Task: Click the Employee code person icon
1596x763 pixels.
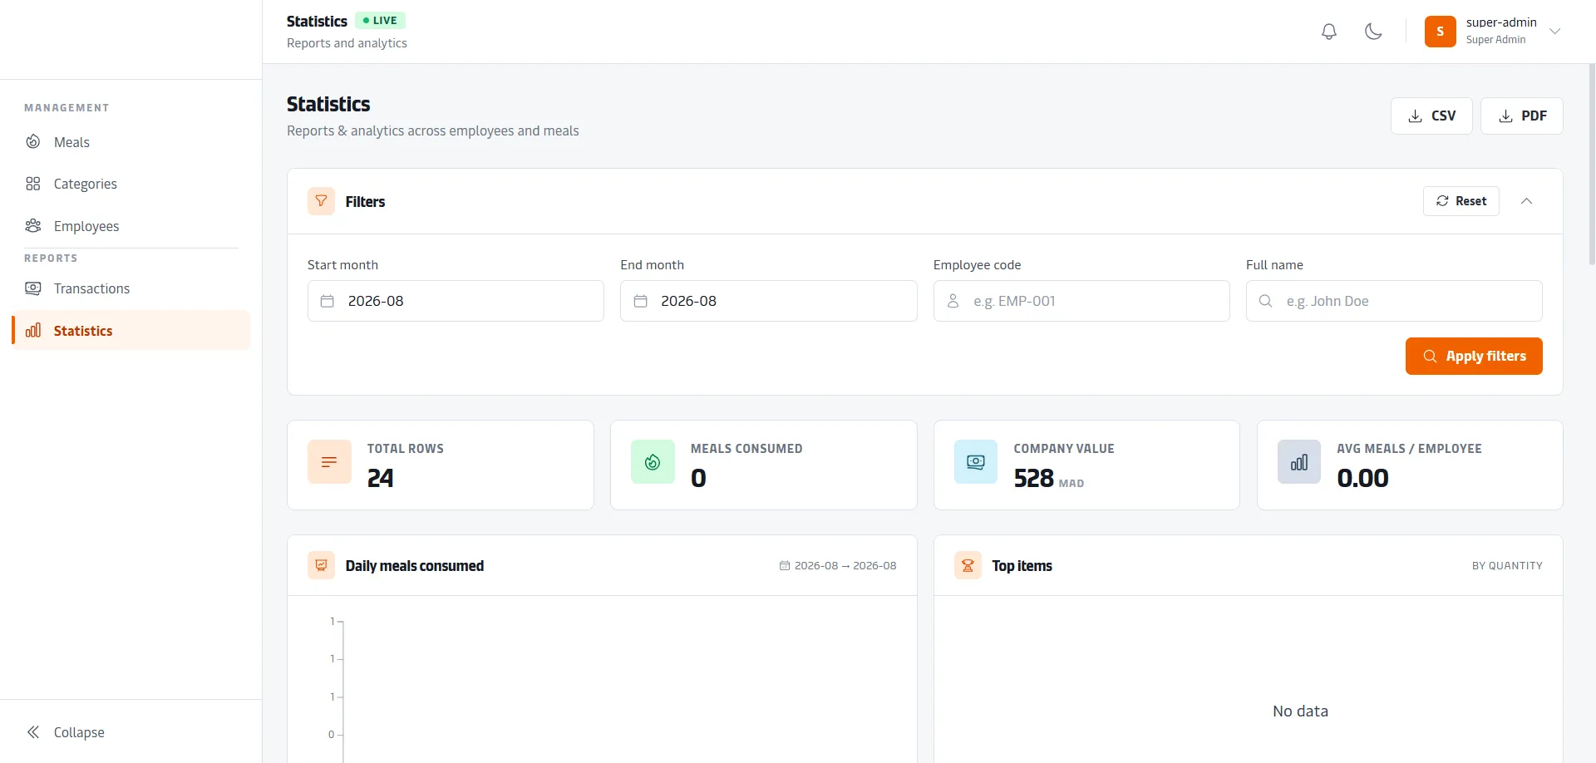Action: (953, 301)
